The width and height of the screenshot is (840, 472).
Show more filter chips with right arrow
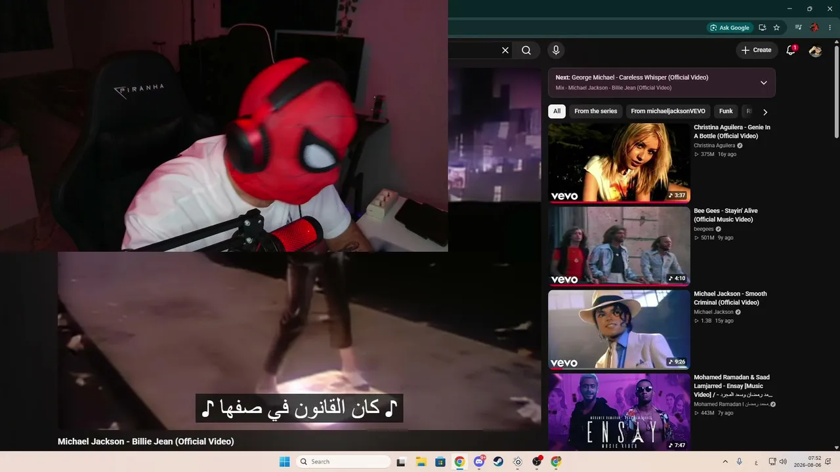(765, 112)
